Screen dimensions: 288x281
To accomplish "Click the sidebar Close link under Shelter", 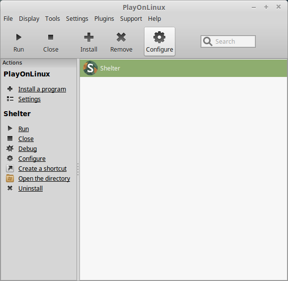I will [26, 139].
